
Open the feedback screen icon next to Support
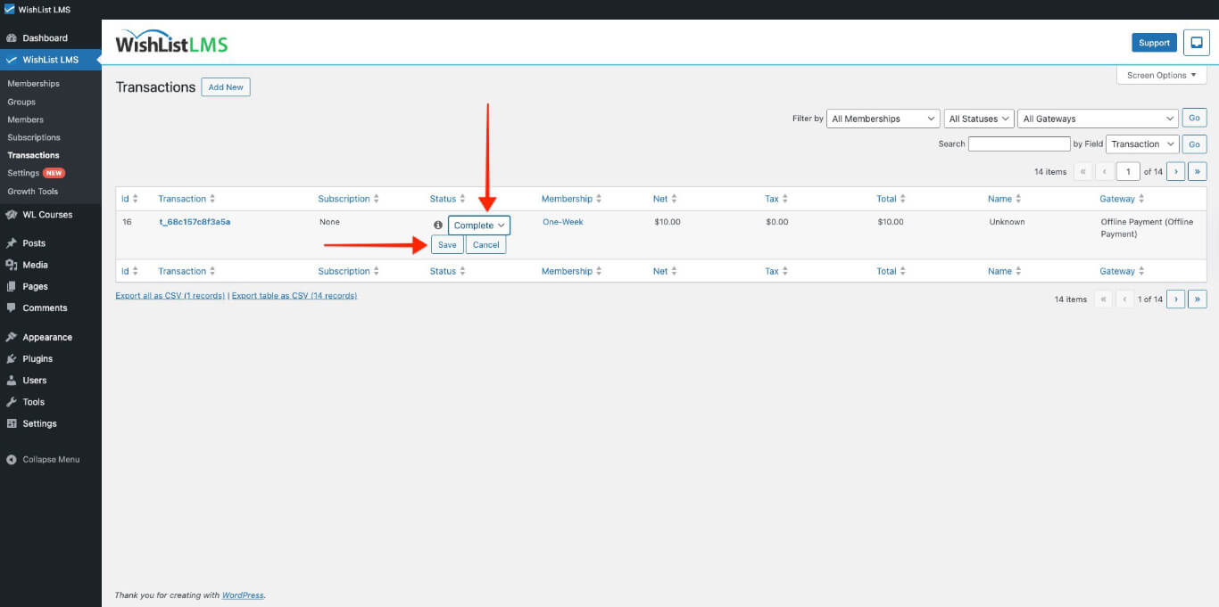1196,42
